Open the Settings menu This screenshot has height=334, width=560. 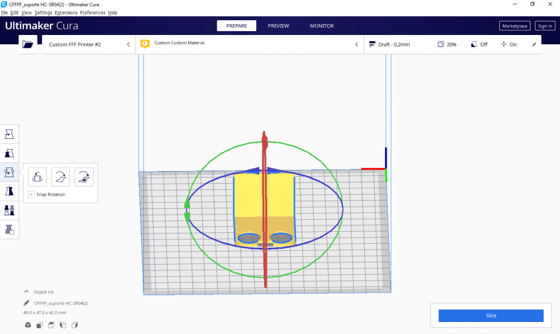pyautogui.click(x=43, y=13)
